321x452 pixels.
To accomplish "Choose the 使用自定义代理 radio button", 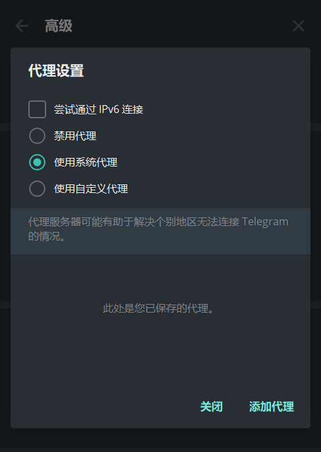I will pyautogui.click(x=37, y=189).
